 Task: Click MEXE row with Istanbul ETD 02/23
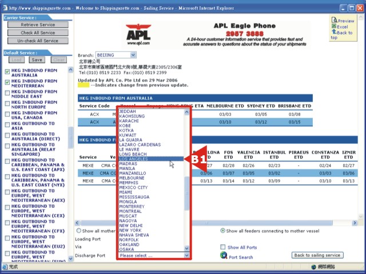pyautogui.click(x=217, y=166)
